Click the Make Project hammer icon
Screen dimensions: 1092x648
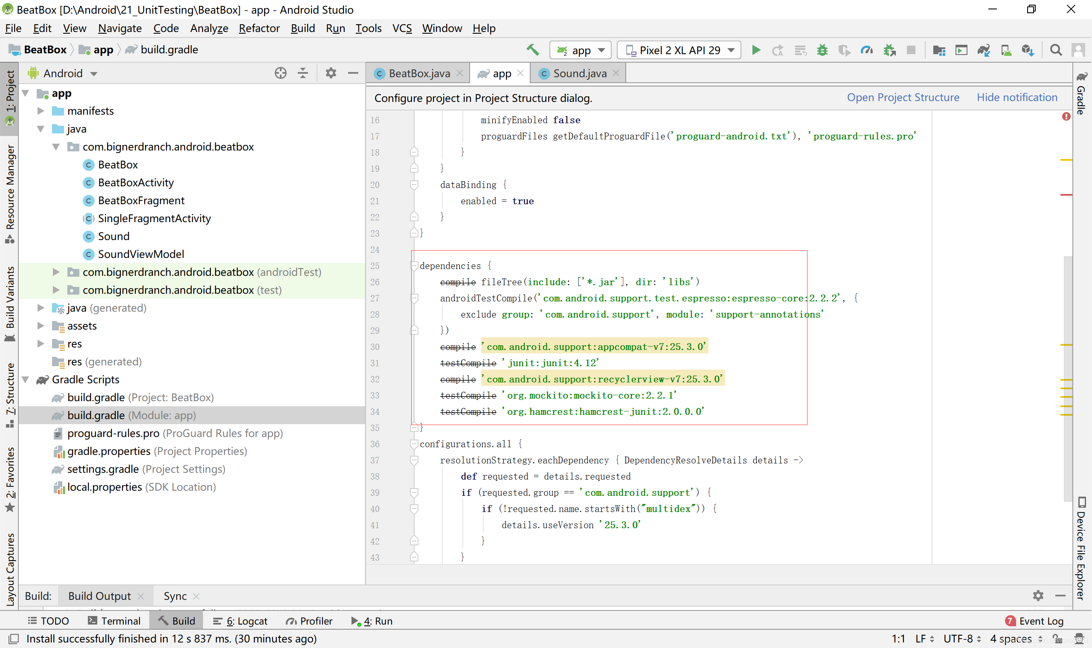click(x=532, y=50)
